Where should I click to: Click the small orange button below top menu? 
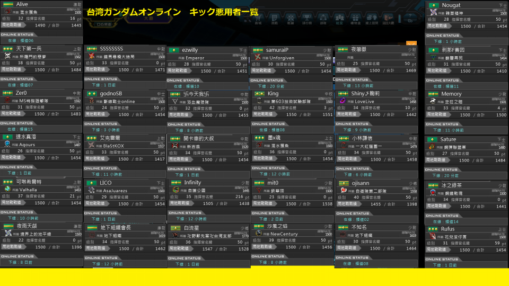[411, 43]
